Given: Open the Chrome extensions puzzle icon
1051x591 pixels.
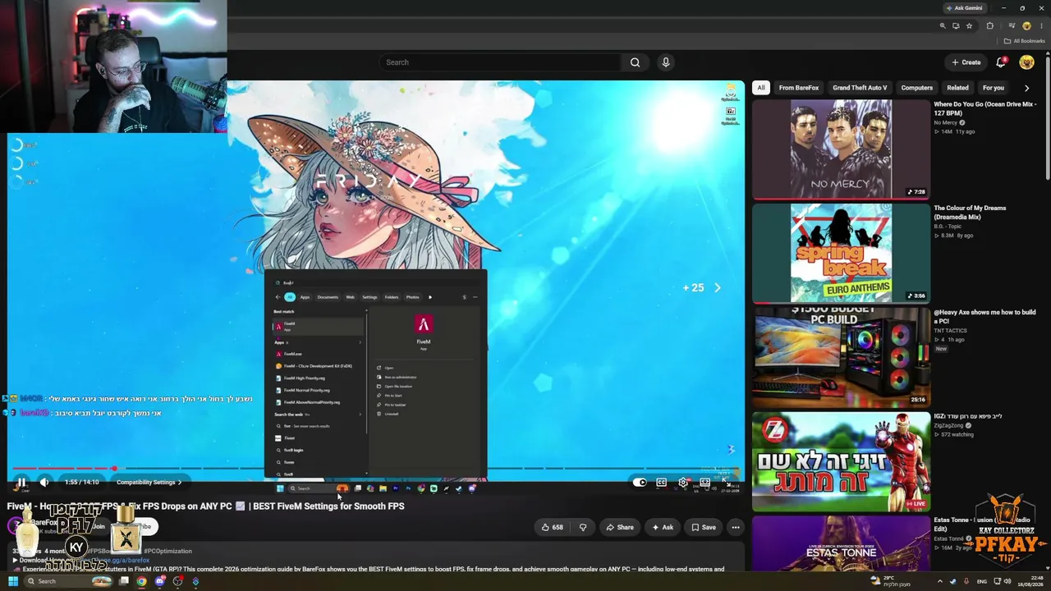Looking at the screenshot, I should coord(990,26).
